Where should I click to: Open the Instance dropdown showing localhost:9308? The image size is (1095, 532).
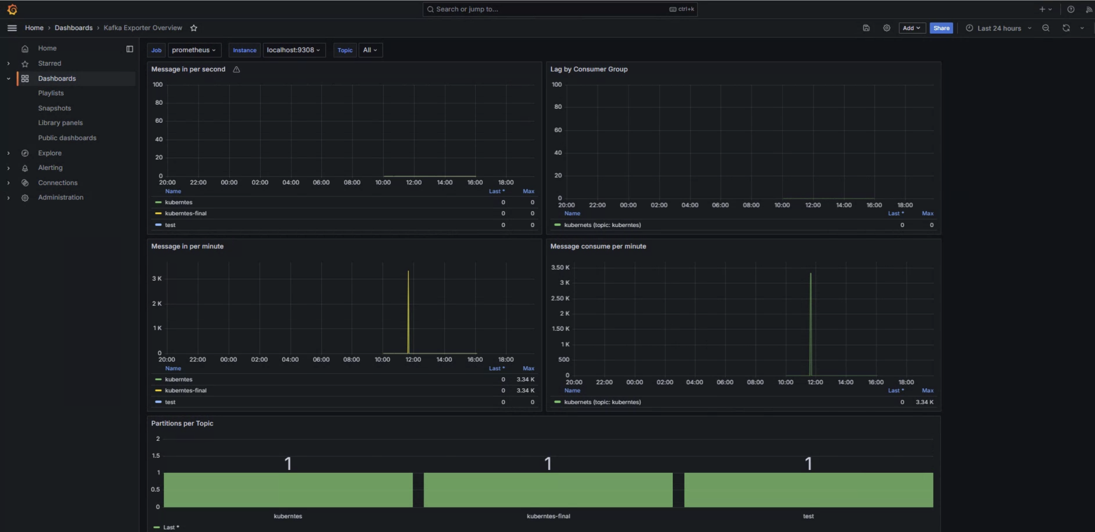click(x=294, y=50)
